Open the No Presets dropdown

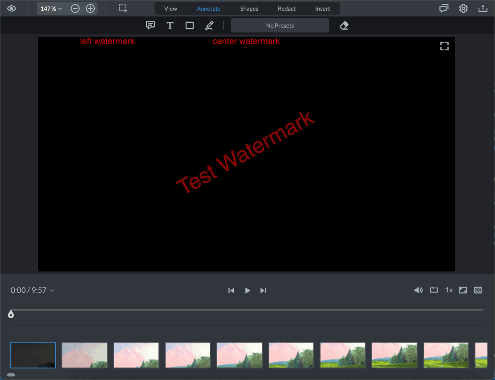click(280, 25)
